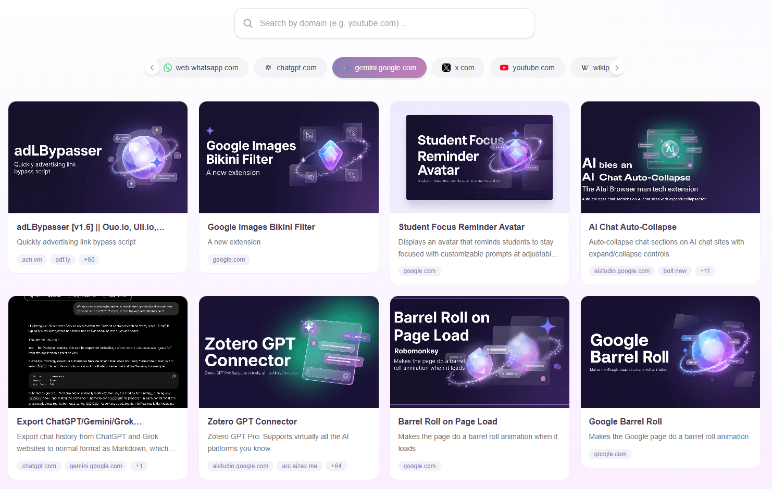
Task: Click google.com tag under Student Focus Reminder
Action: (x=419, y=271)
